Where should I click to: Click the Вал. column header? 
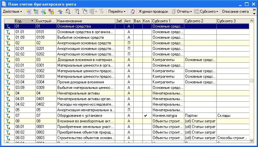tap(138, 21)
